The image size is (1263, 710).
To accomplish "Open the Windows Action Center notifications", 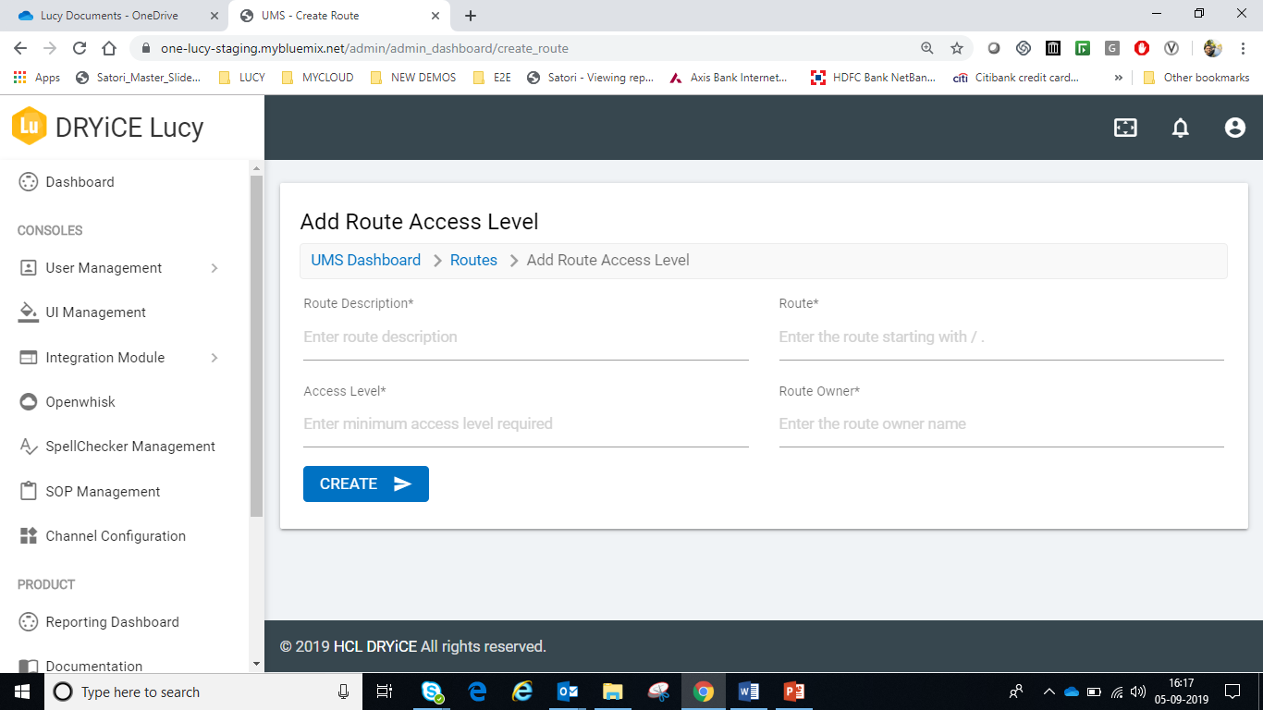I will click(x=1232, y=692).
